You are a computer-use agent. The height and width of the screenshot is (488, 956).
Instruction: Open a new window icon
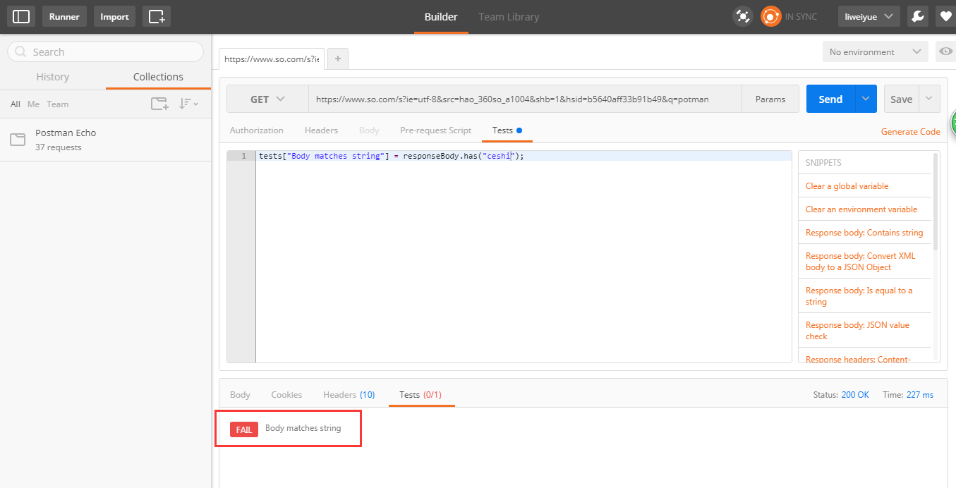coord(157,16)
